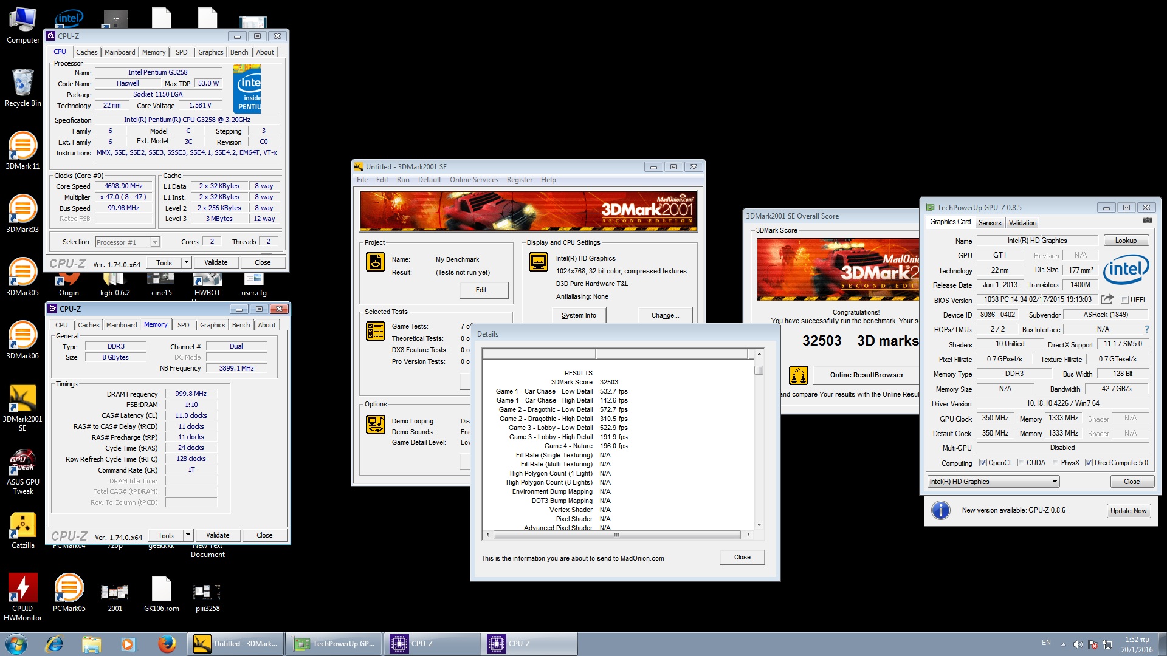Open the 3DMark06 desktop shortcut
Viewport: 1167px width, 656px height.
coord(22,339)
